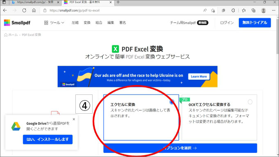
Task: Open the 編集 menu item
Action: [111, 23]
